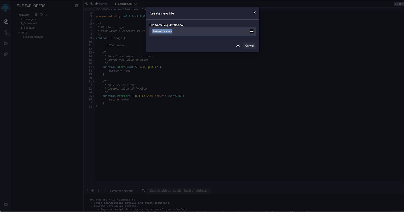Viewport: 404px width, 212px height.
Task: Click the 'return number;' code line
Action: tap(120, 100)
